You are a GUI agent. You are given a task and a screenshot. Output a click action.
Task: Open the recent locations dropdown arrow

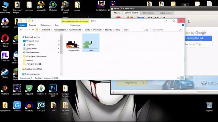[29, 30]
